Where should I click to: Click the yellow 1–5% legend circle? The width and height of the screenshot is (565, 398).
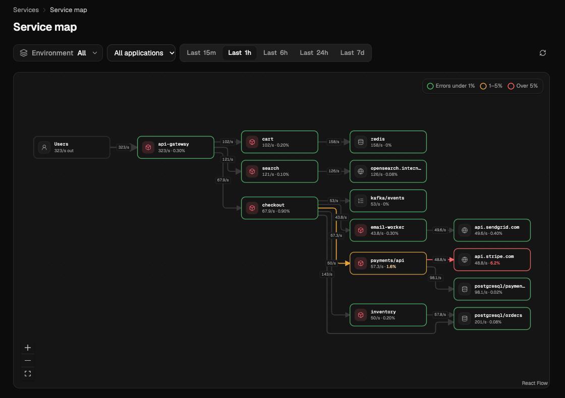point(483,86)
